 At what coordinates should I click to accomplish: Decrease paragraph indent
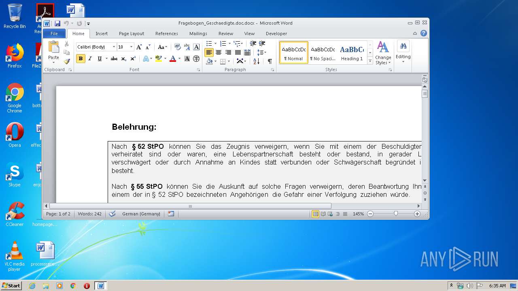pos(253,44)
